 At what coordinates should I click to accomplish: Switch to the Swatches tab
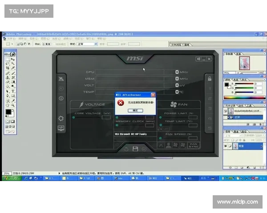coord(236,80)
